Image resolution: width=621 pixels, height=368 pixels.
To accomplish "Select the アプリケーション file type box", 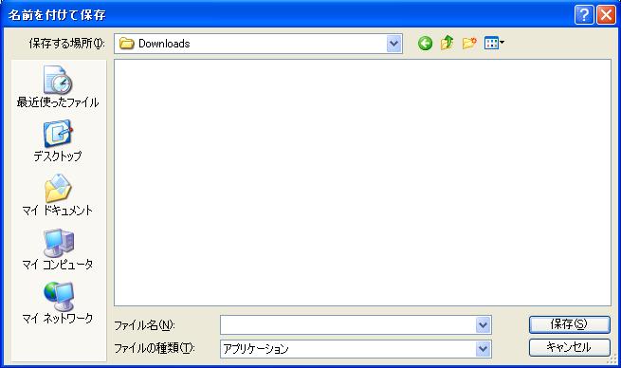I will point(348,349).
